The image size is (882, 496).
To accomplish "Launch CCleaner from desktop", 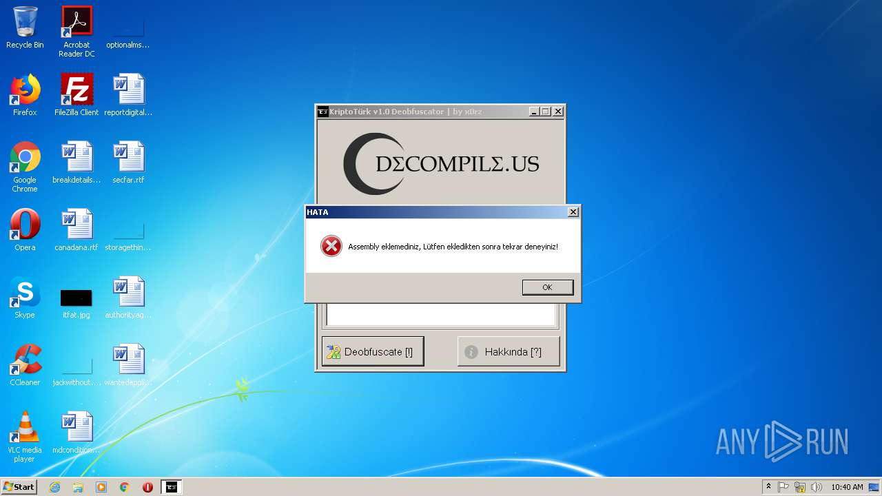I will tap(25, 365).
